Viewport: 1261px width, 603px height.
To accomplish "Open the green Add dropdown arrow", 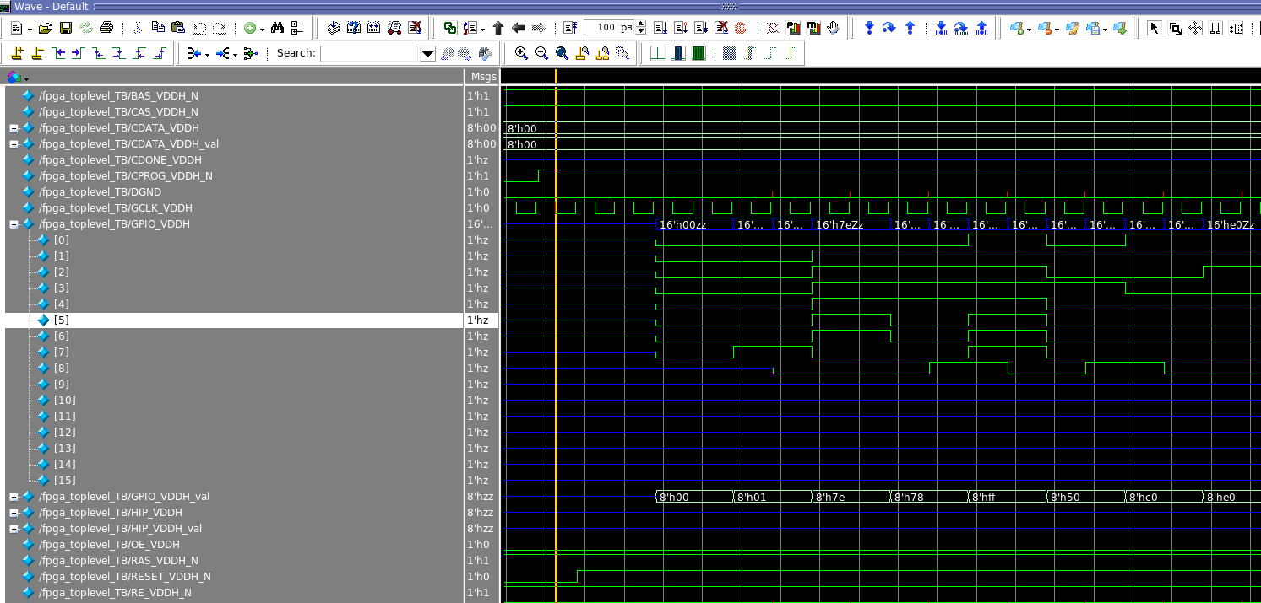I will pyautogui.click(x=262, y=29).
